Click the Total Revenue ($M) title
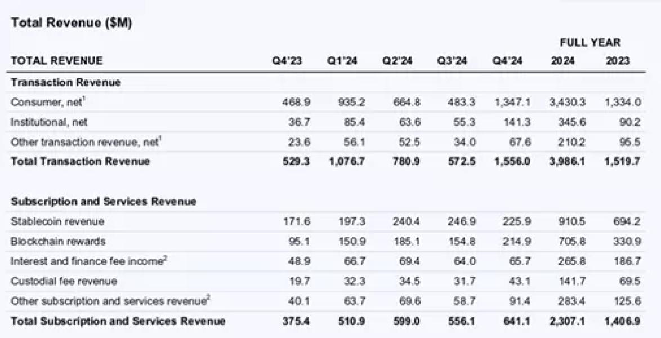Screen dimensions: 661x338 click(x=72, y=23)
